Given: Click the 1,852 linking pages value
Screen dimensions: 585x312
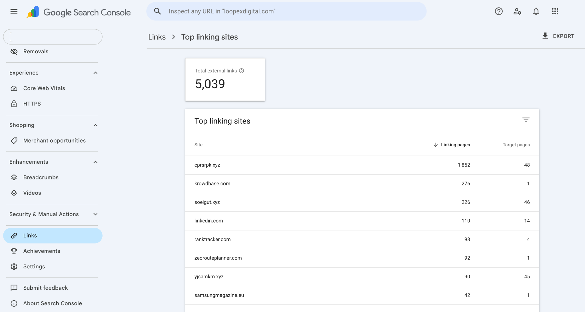Looking at the screenshot, I should point(464,165).
